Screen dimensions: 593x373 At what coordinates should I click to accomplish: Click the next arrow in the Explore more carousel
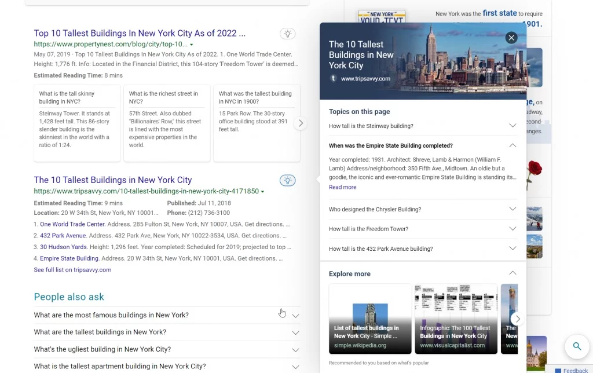click(518, 319)
